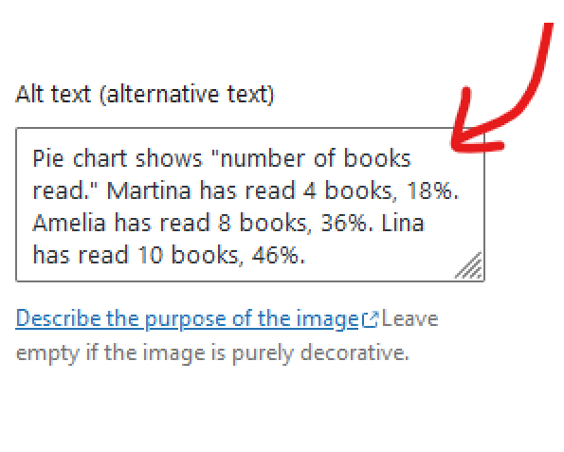Click the red arrow annotation head
This screenshot has height=452, width=564.
[x=471, y=133]
